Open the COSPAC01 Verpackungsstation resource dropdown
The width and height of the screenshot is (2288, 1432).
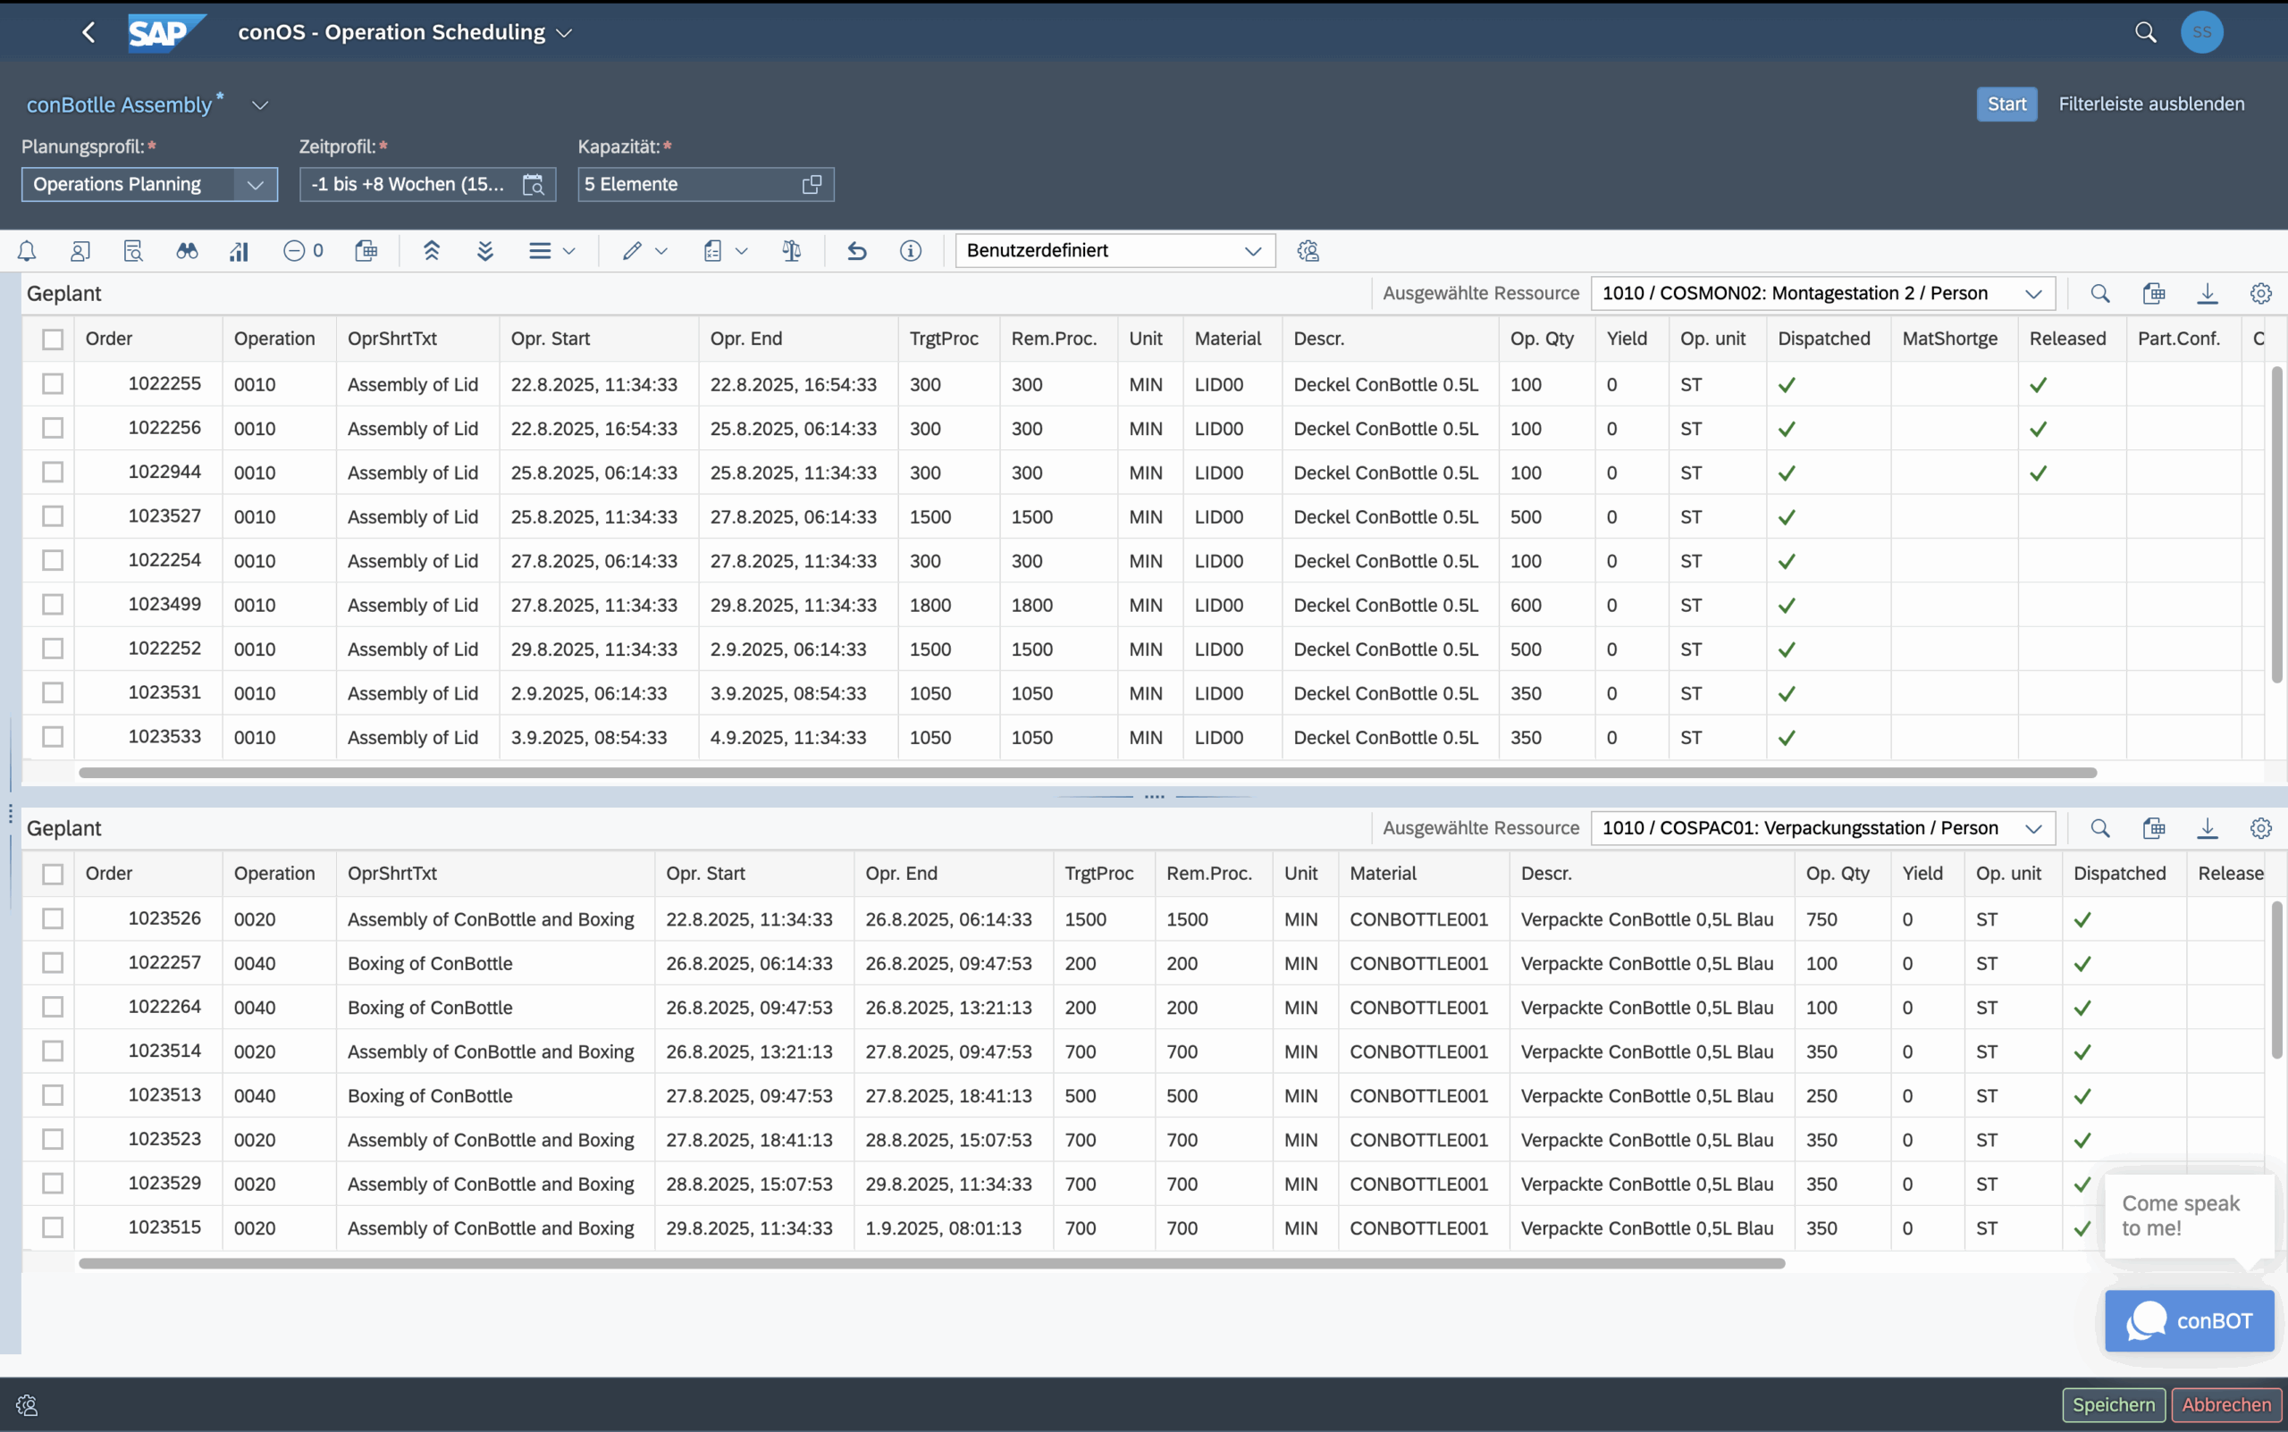click(2033, 829)
